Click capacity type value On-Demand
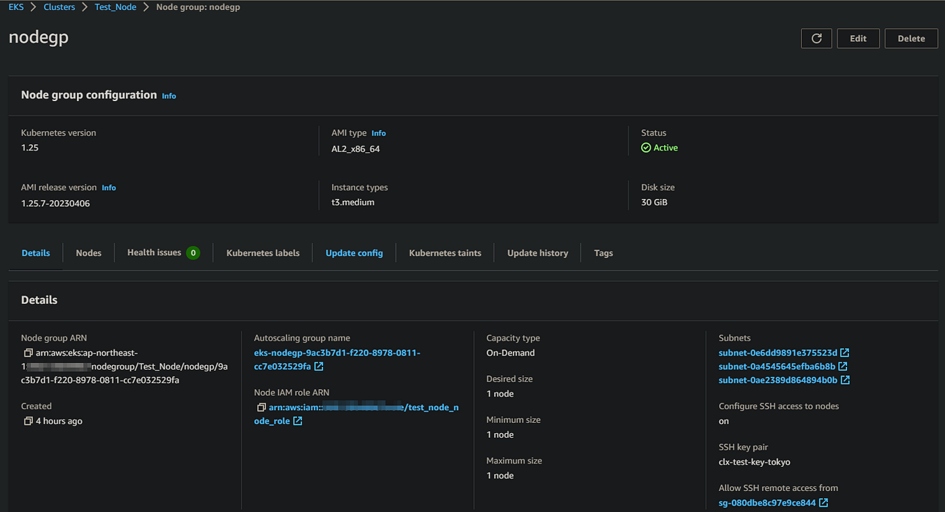 510,353
